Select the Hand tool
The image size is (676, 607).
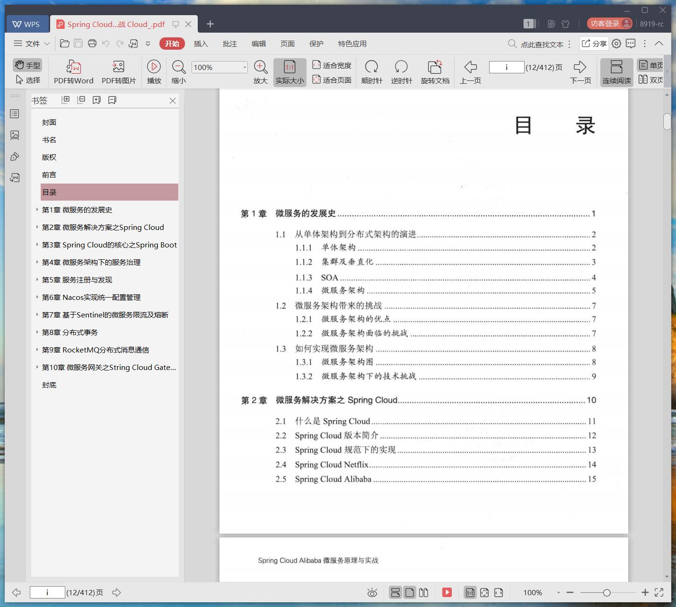(x=27, y=65)
